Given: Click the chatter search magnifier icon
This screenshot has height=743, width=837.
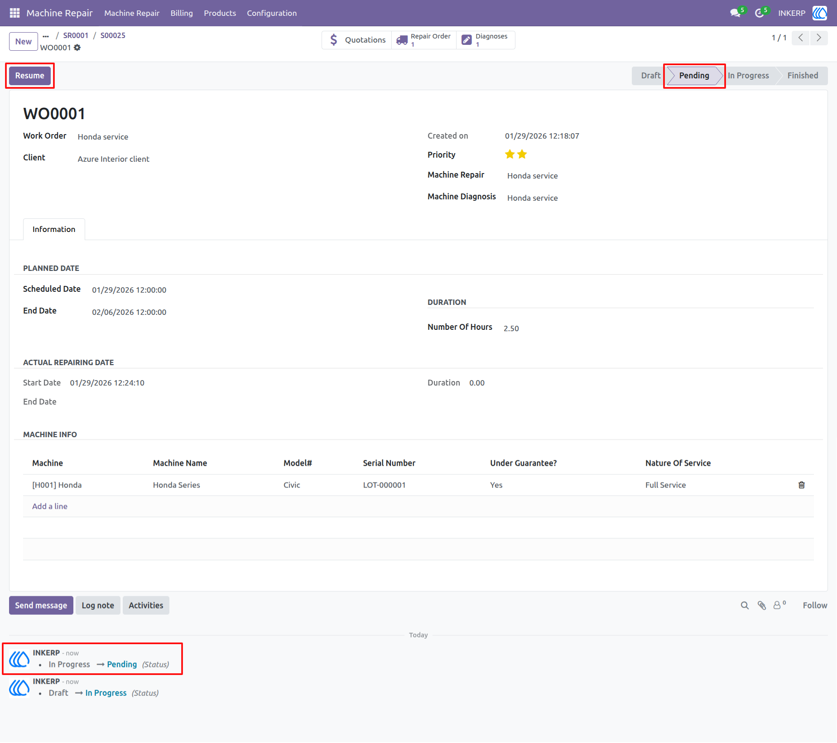Looking at the screenshot, I should coord(745,606).
